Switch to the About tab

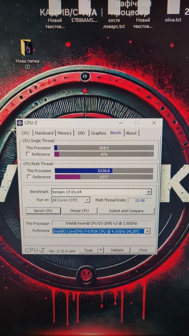pyautogui.click(x=131, y=133)
